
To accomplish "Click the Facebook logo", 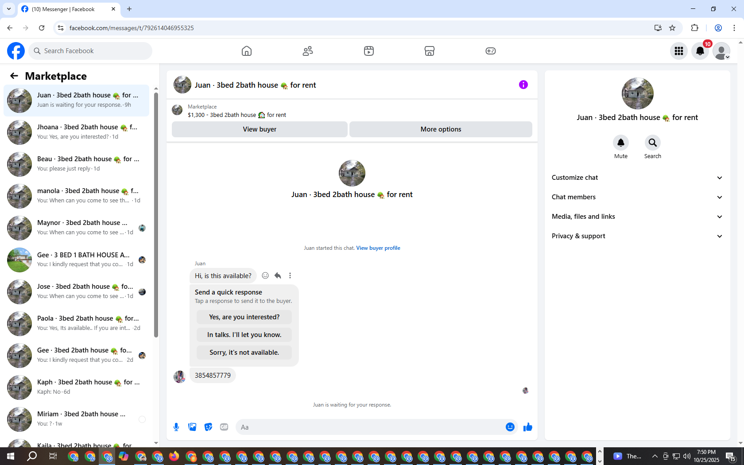I will 16,51.
